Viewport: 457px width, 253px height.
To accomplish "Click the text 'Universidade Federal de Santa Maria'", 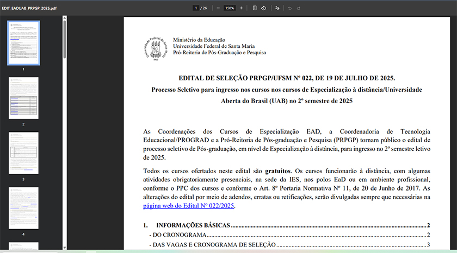I will pos(214,46).
